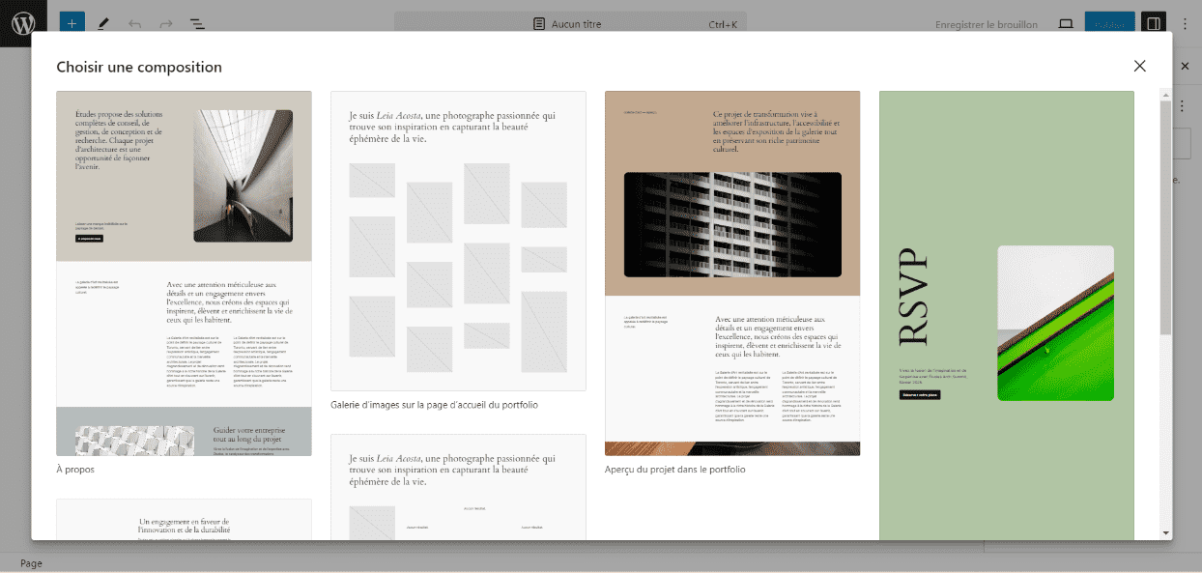Select the Un engagement en faveur pattern

pos(184,520)
